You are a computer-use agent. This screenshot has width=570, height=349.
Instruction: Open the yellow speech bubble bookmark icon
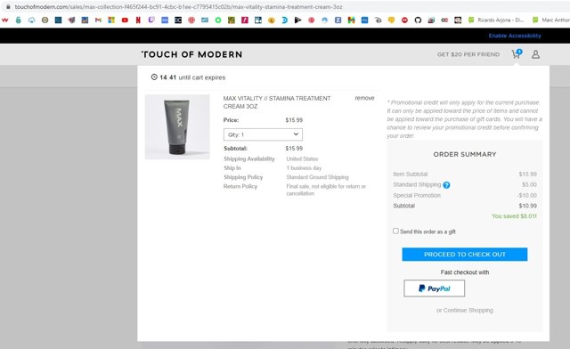click(391, 20)
